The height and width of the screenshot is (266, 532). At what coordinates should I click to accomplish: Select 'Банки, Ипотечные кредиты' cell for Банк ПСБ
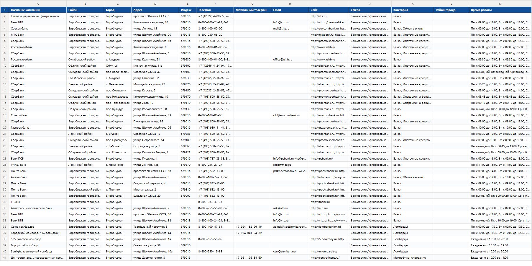(x=413, y=159)
